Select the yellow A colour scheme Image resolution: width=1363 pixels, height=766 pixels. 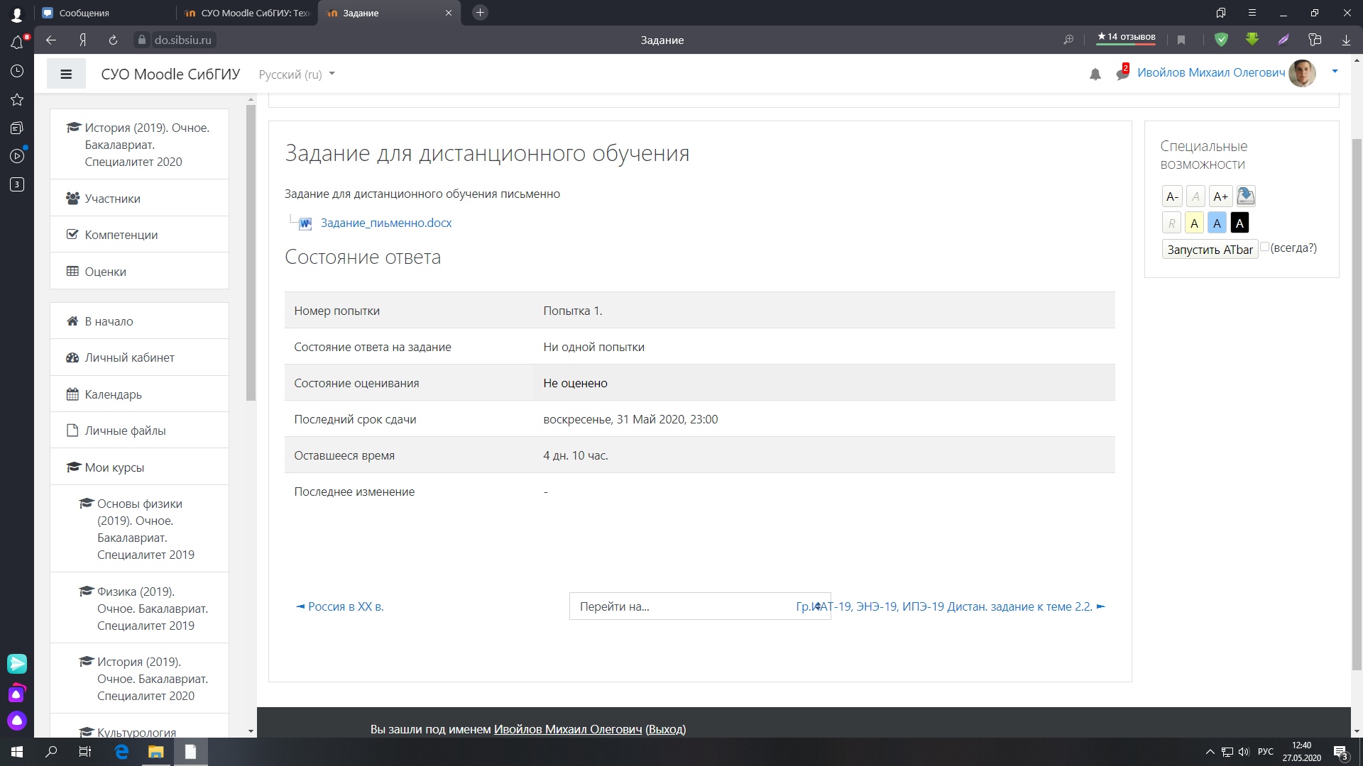(1194, 223)
